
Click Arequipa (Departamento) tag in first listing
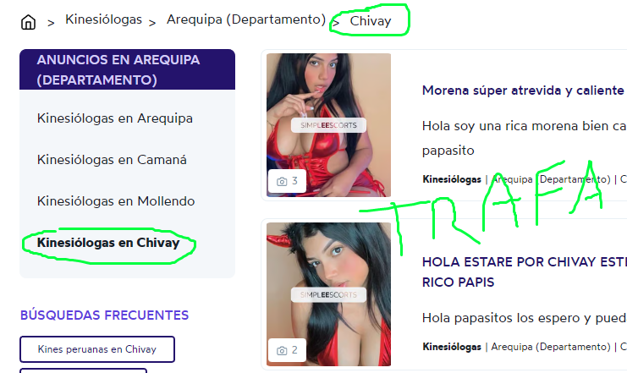(x=551, y=179)
